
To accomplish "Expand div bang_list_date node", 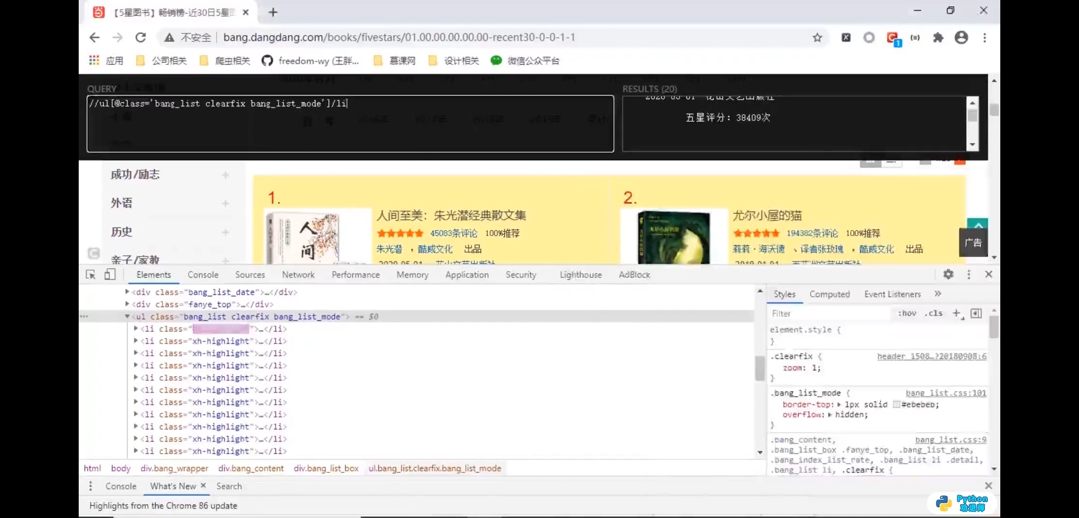I will (x=127, y=292).
